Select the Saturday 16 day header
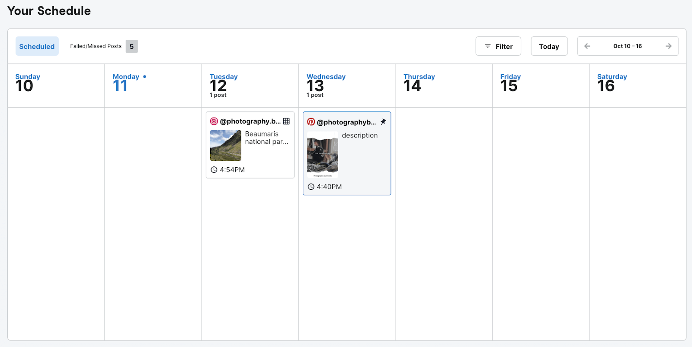 click(x=612, y=83)
